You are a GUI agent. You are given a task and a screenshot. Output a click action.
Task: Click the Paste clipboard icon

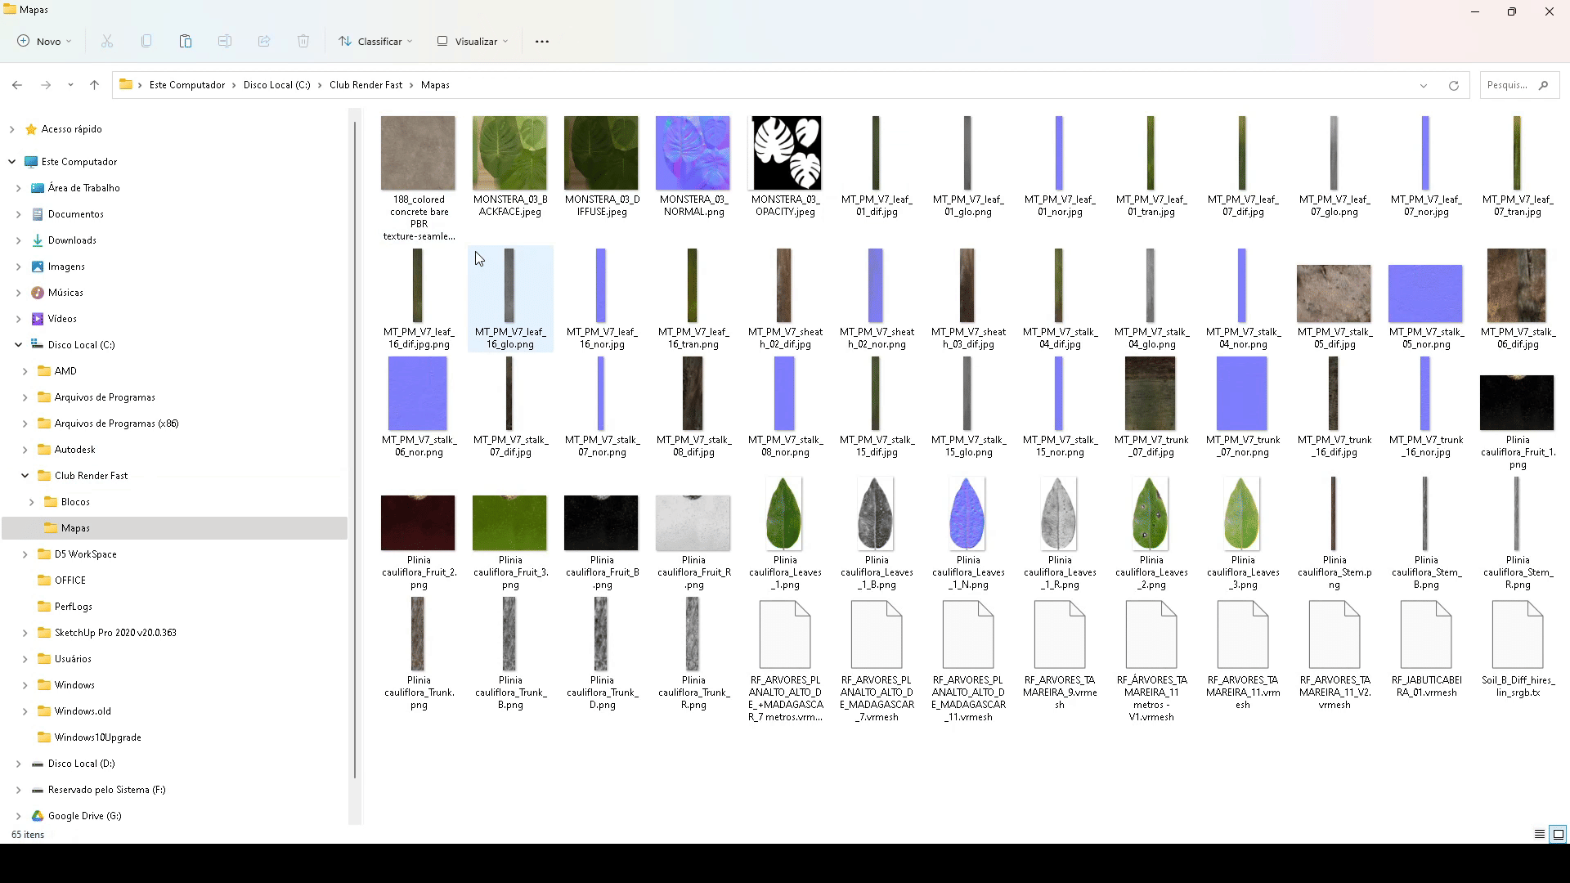point(186,41)
